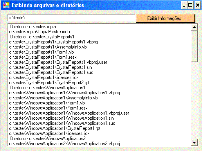The image size is (202, 151).
Task: Select row 'CrystalReports1\AssemblyInfo.vb'
Action: click(x=100, y=47)
